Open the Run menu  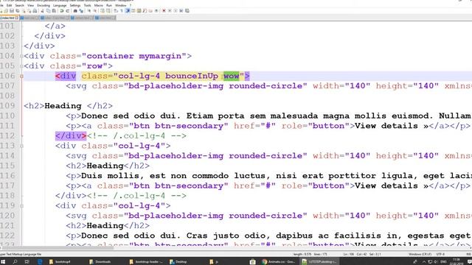pos(109,5)
